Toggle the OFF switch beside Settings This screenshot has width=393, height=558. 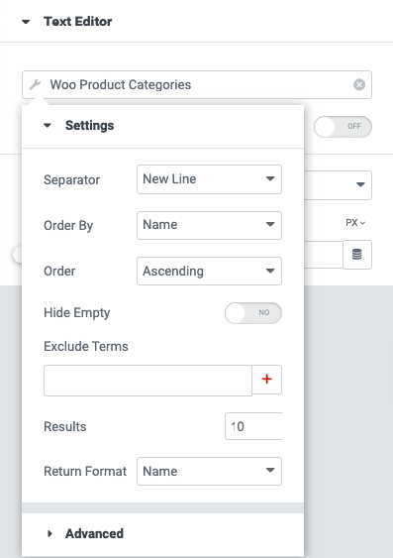tap(343, 126)
